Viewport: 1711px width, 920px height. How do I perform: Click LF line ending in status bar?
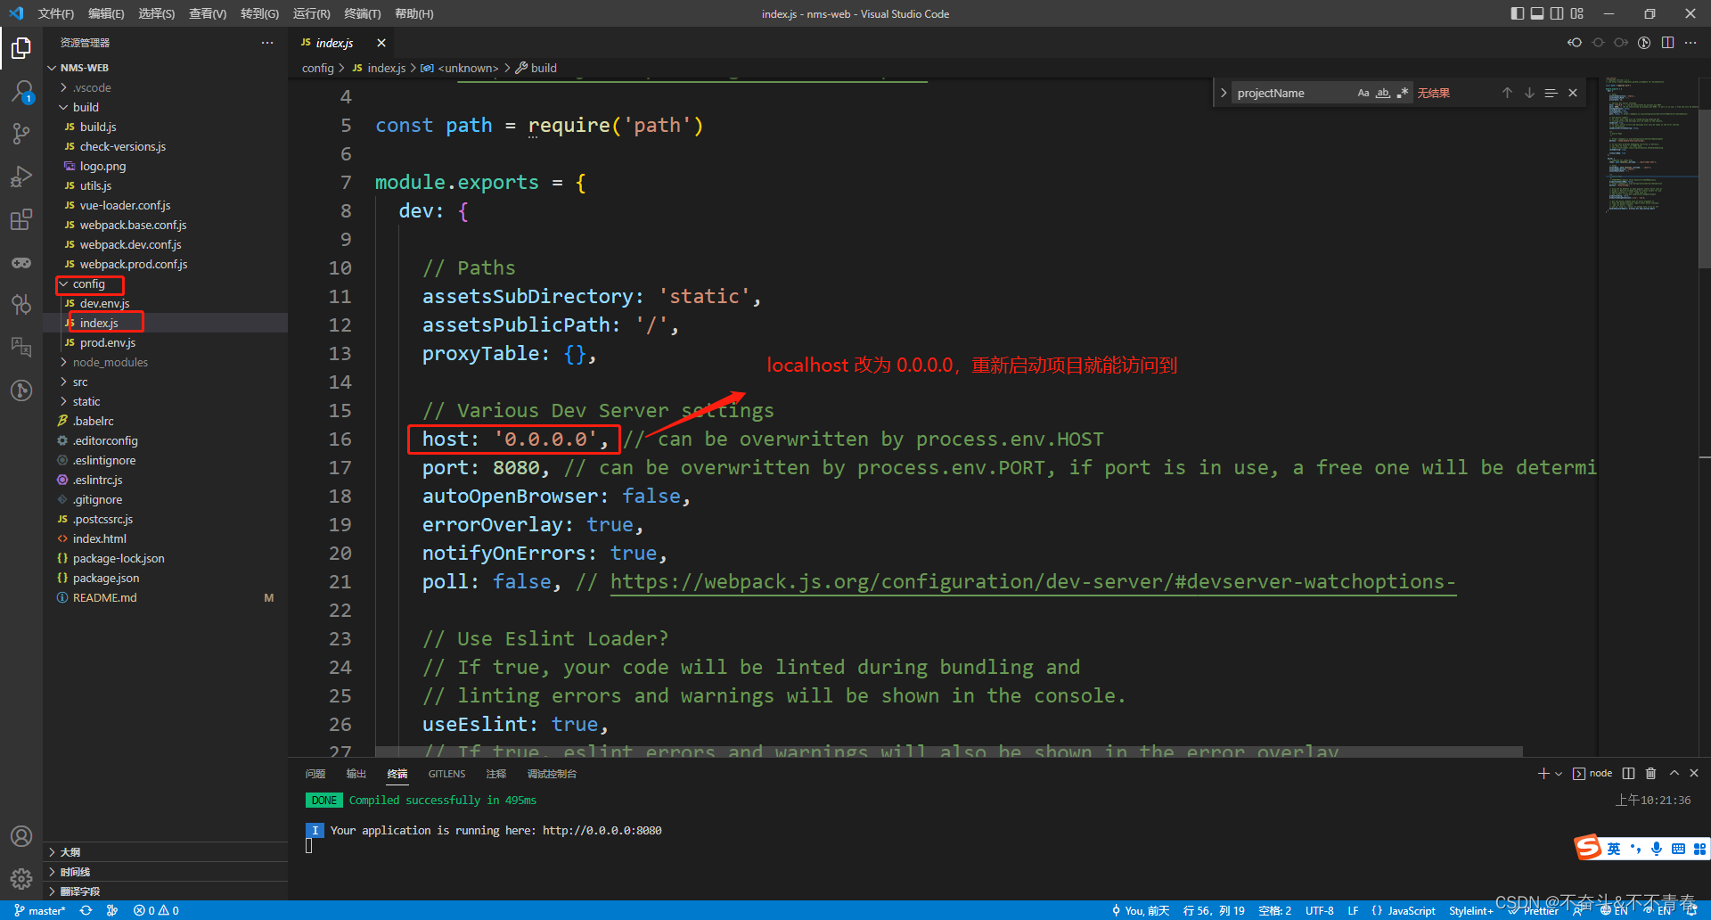(1353, 910)
